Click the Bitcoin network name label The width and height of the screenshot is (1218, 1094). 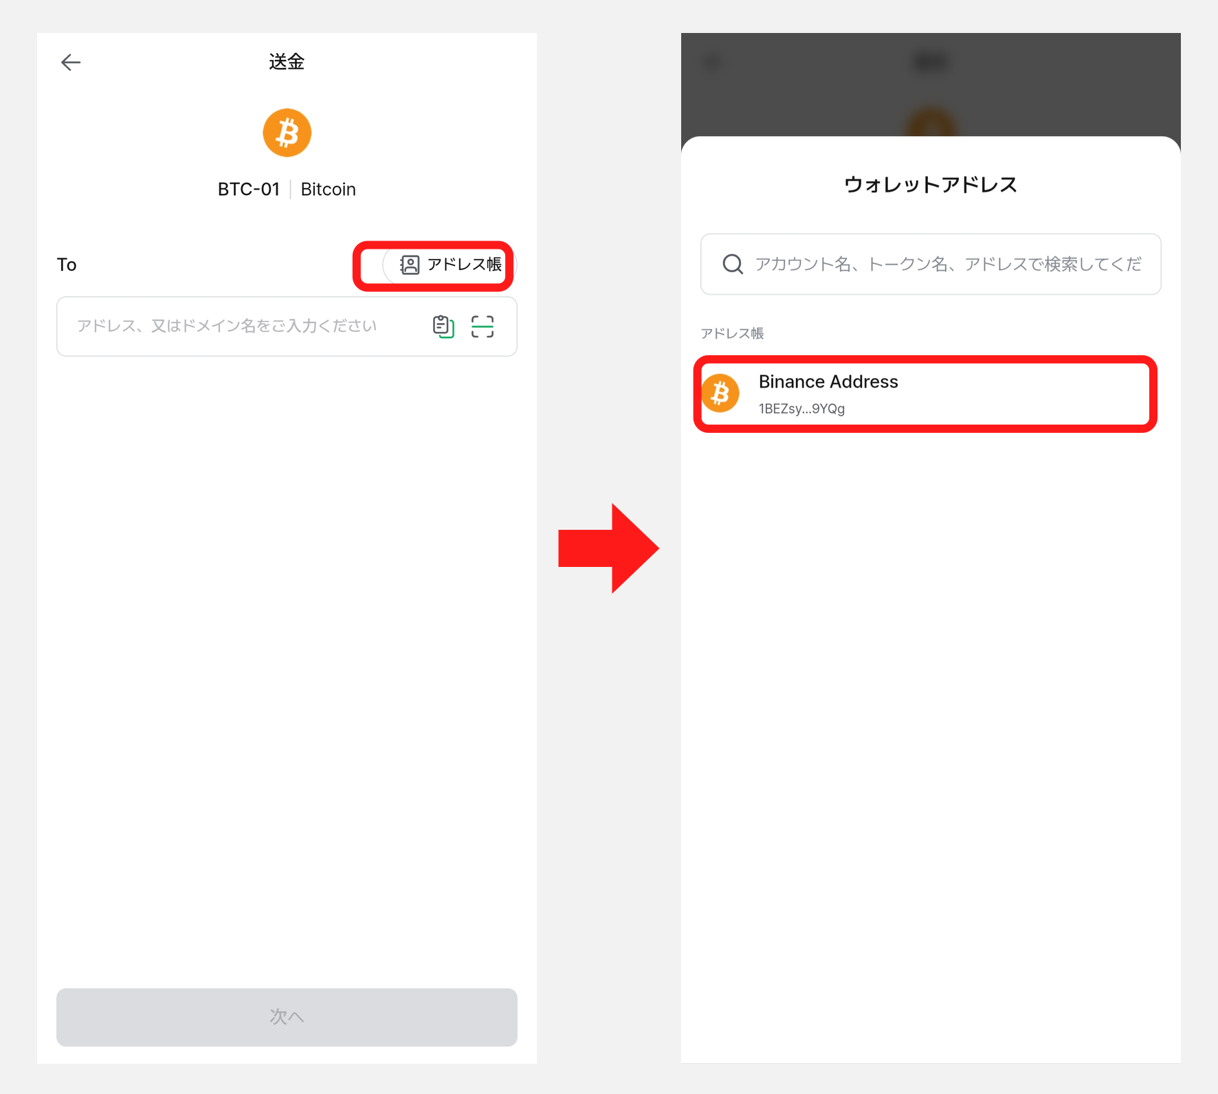(328, 189)
